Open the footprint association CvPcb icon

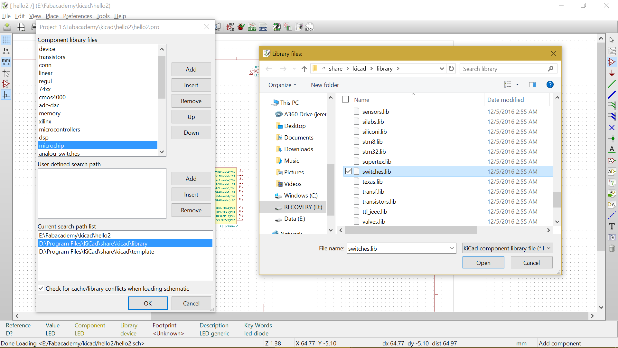coord(277,27)
